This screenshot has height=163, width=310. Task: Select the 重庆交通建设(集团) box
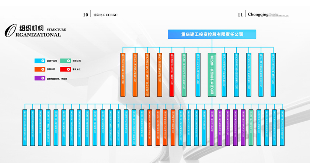pos(111,128)
